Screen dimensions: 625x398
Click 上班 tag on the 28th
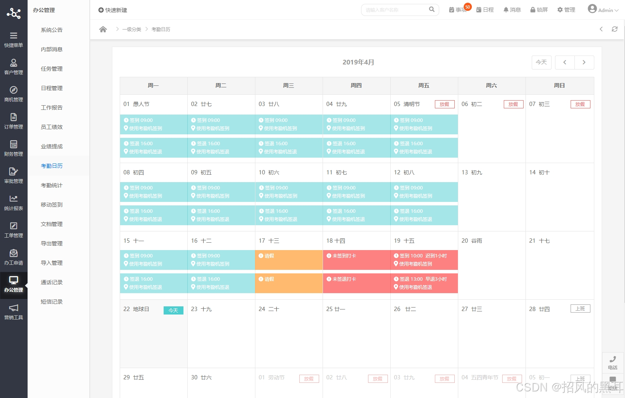coord(580,309)
